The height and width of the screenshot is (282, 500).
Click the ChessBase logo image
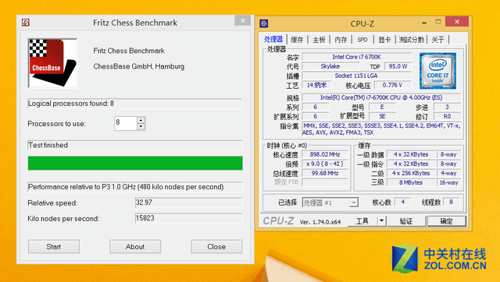pos(52,63)
